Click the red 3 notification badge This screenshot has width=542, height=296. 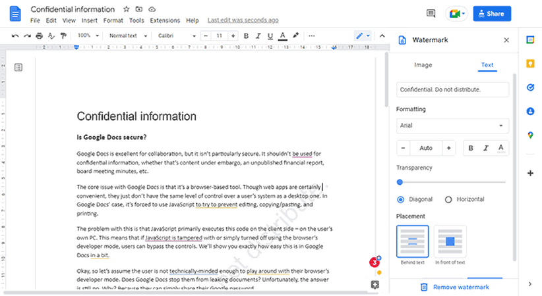click(x=374, y=262)
